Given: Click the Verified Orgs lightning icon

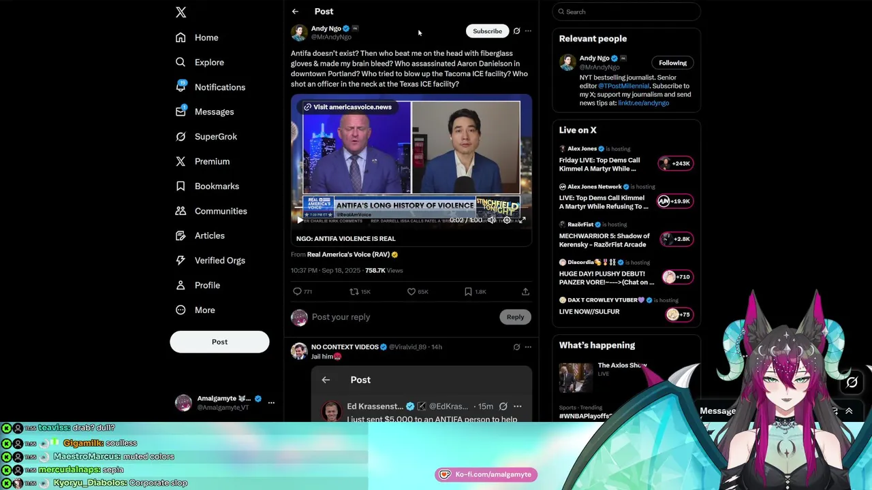Looking at the screenshot, I should pos(181,260).
